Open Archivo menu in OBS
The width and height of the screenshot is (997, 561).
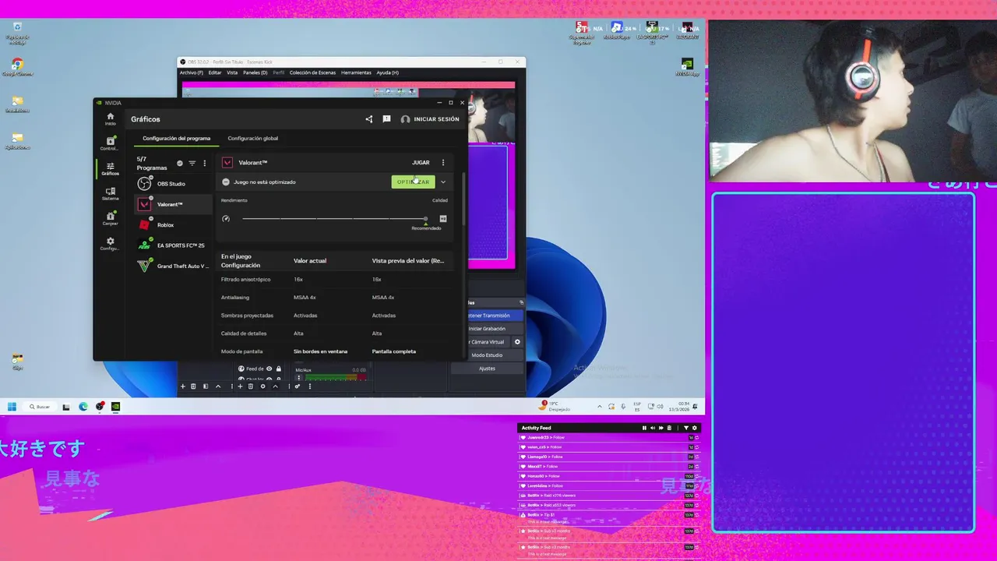192,72
